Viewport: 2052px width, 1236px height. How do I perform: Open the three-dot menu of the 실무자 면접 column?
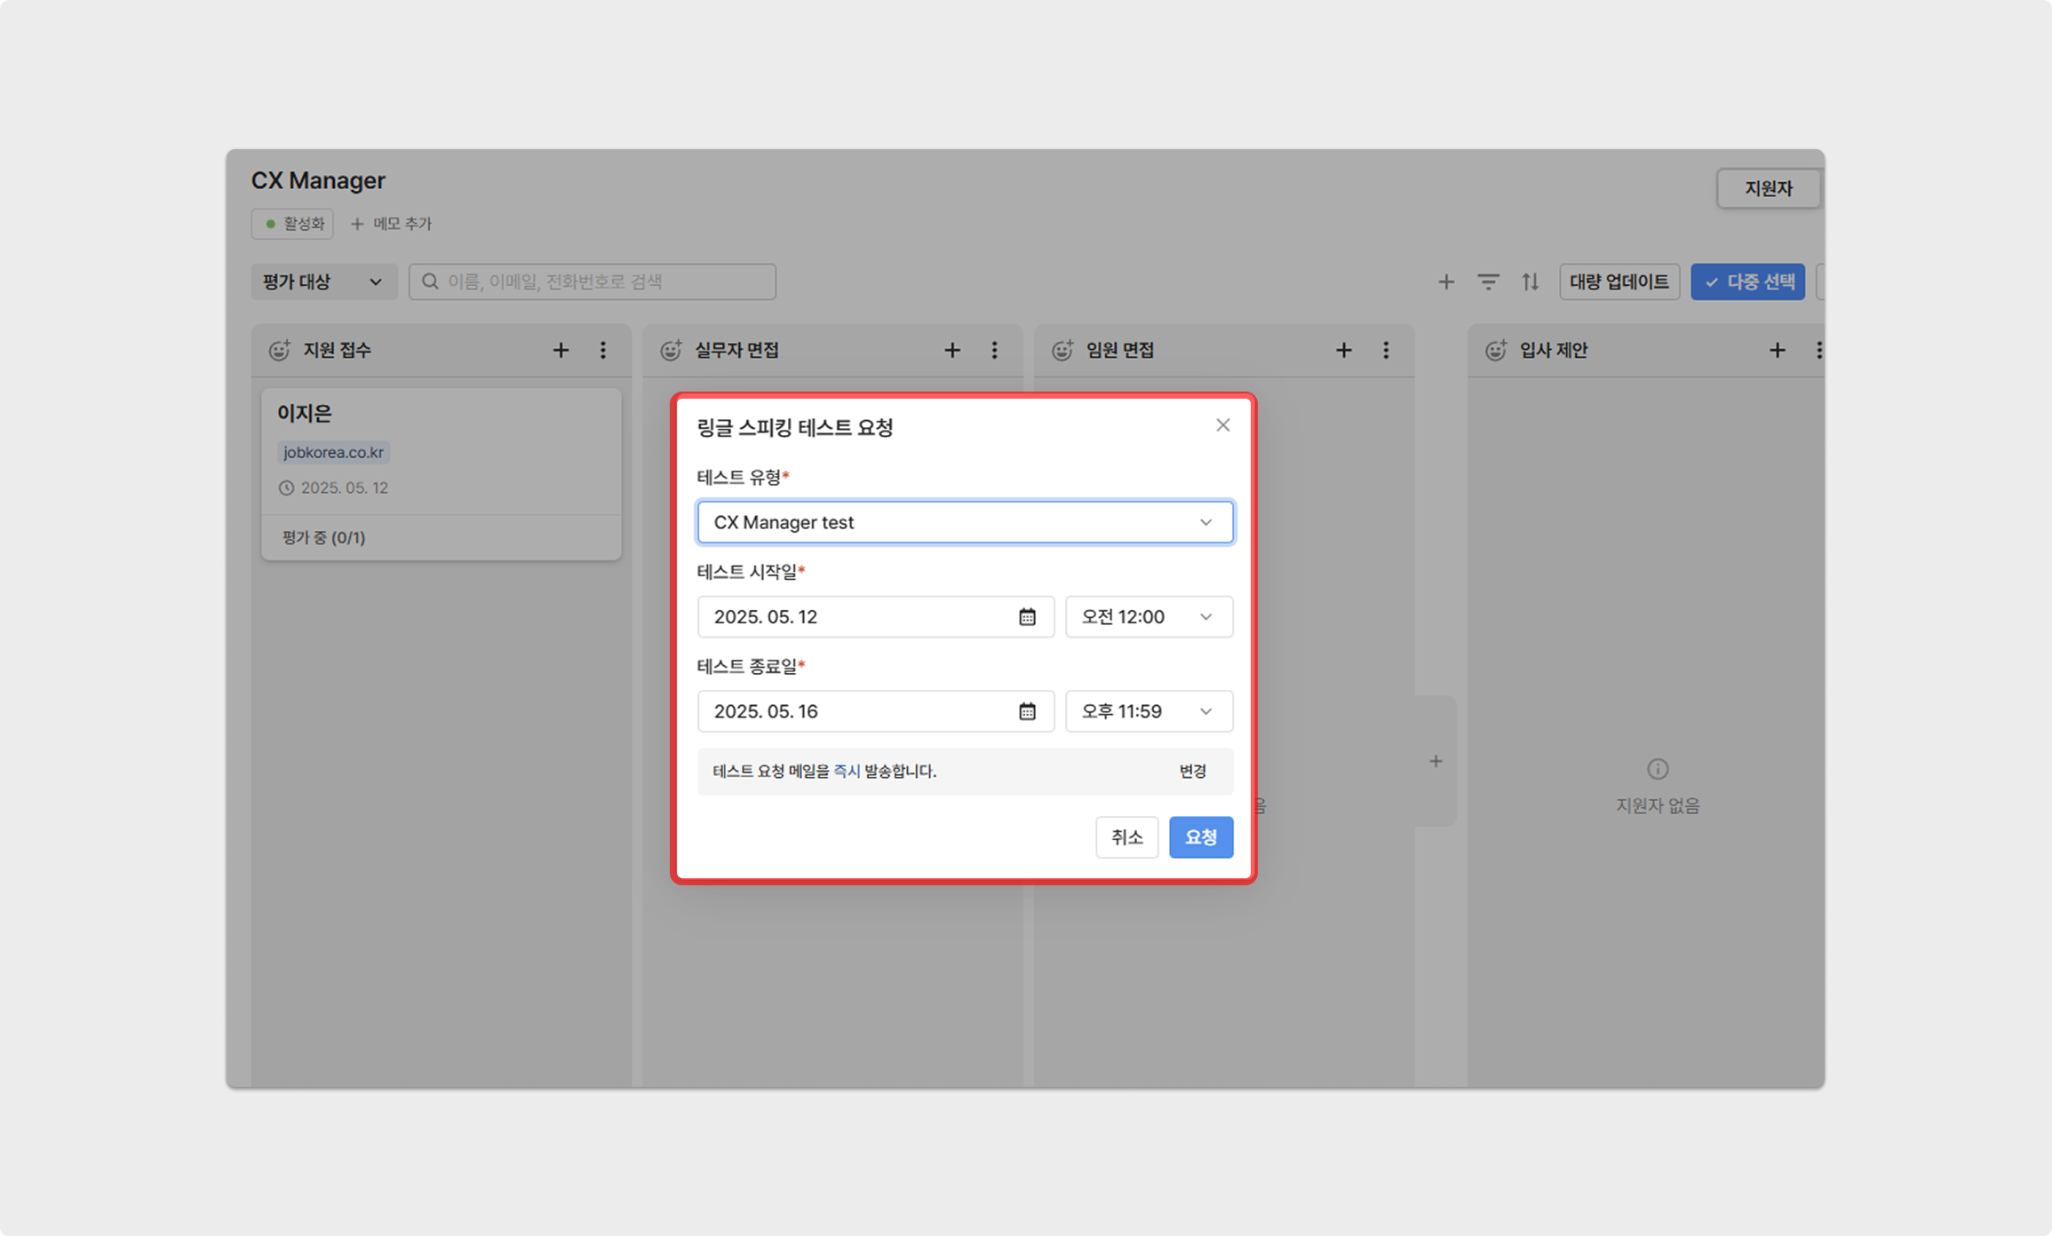coord(994,351)
